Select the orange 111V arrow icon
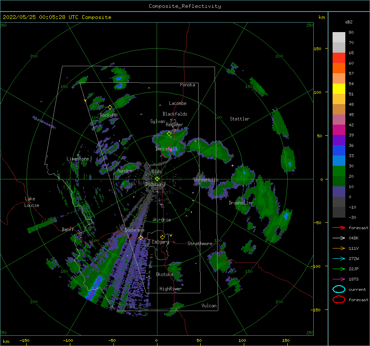The width and height of the screenshot is (370, 346). [x=339, y=248]
